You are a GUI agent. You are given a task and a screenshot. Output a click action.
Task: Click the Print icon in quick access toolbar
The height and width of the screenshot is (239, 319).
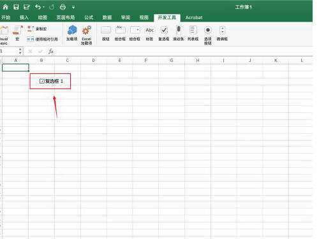click(x=63, y=7)
